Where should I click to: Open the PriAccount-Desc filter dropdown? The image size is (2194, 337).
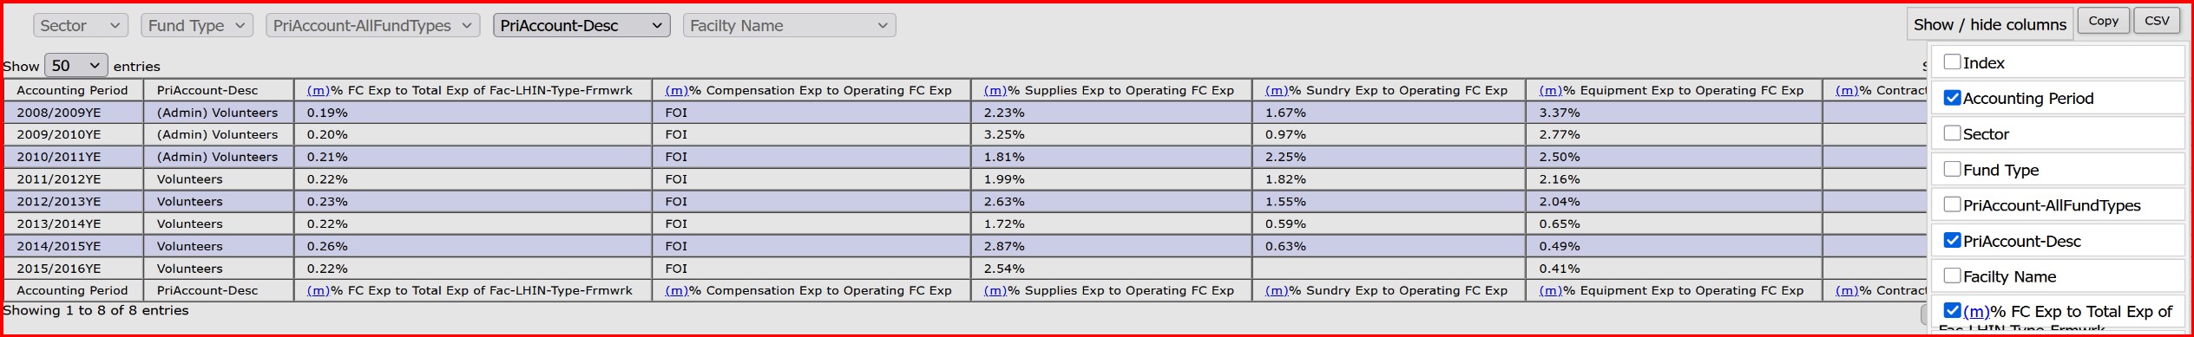point(581,26)
